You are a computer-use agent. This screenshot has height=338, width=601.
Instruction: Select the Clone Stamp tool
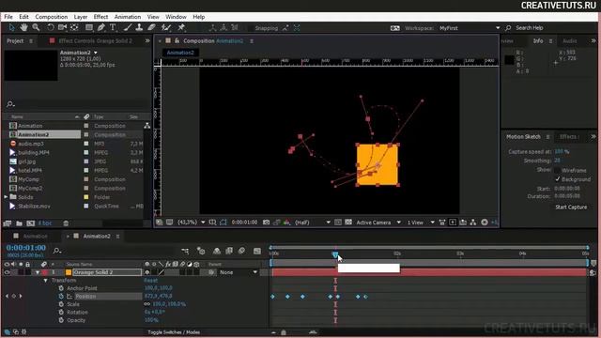(x=139, y=27)
